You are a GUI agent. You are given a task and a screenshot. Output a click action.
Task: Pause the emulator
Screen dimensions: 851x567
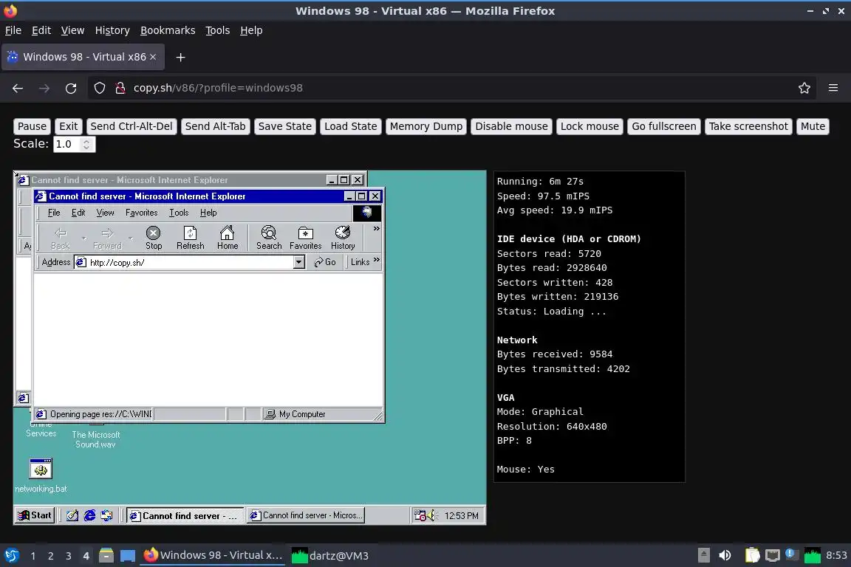coord(32,126)
